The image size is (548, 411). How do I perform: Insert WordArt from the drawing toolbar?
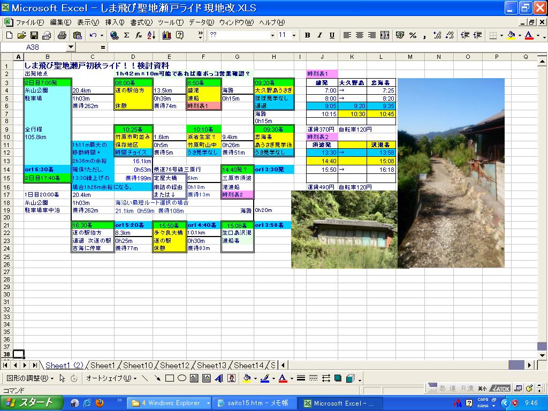(219, 378)
